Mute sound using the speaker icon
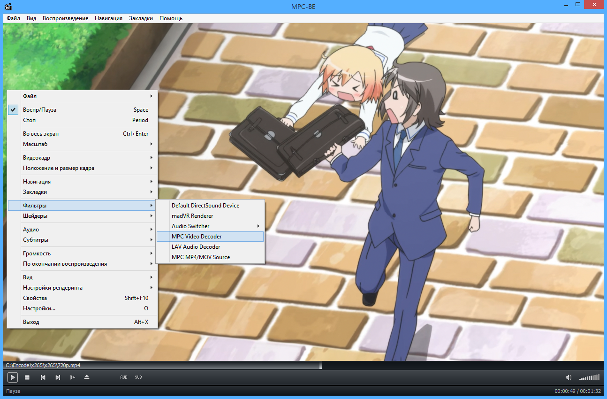The height and width of the screenshot is (399, 607). 568,377
